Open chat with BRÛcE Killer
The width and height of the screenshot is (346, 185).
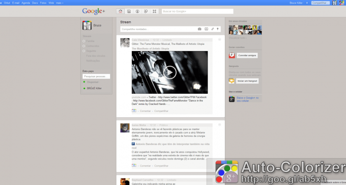point(94,88)
